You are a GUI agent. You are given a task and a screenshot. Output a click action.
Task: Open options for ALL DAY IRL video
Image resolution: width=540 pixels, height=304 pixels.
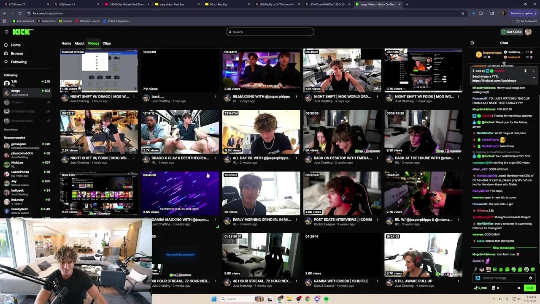296,158
